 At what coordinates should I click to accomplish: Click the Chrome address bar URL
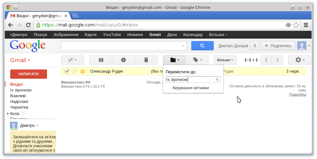90,25
